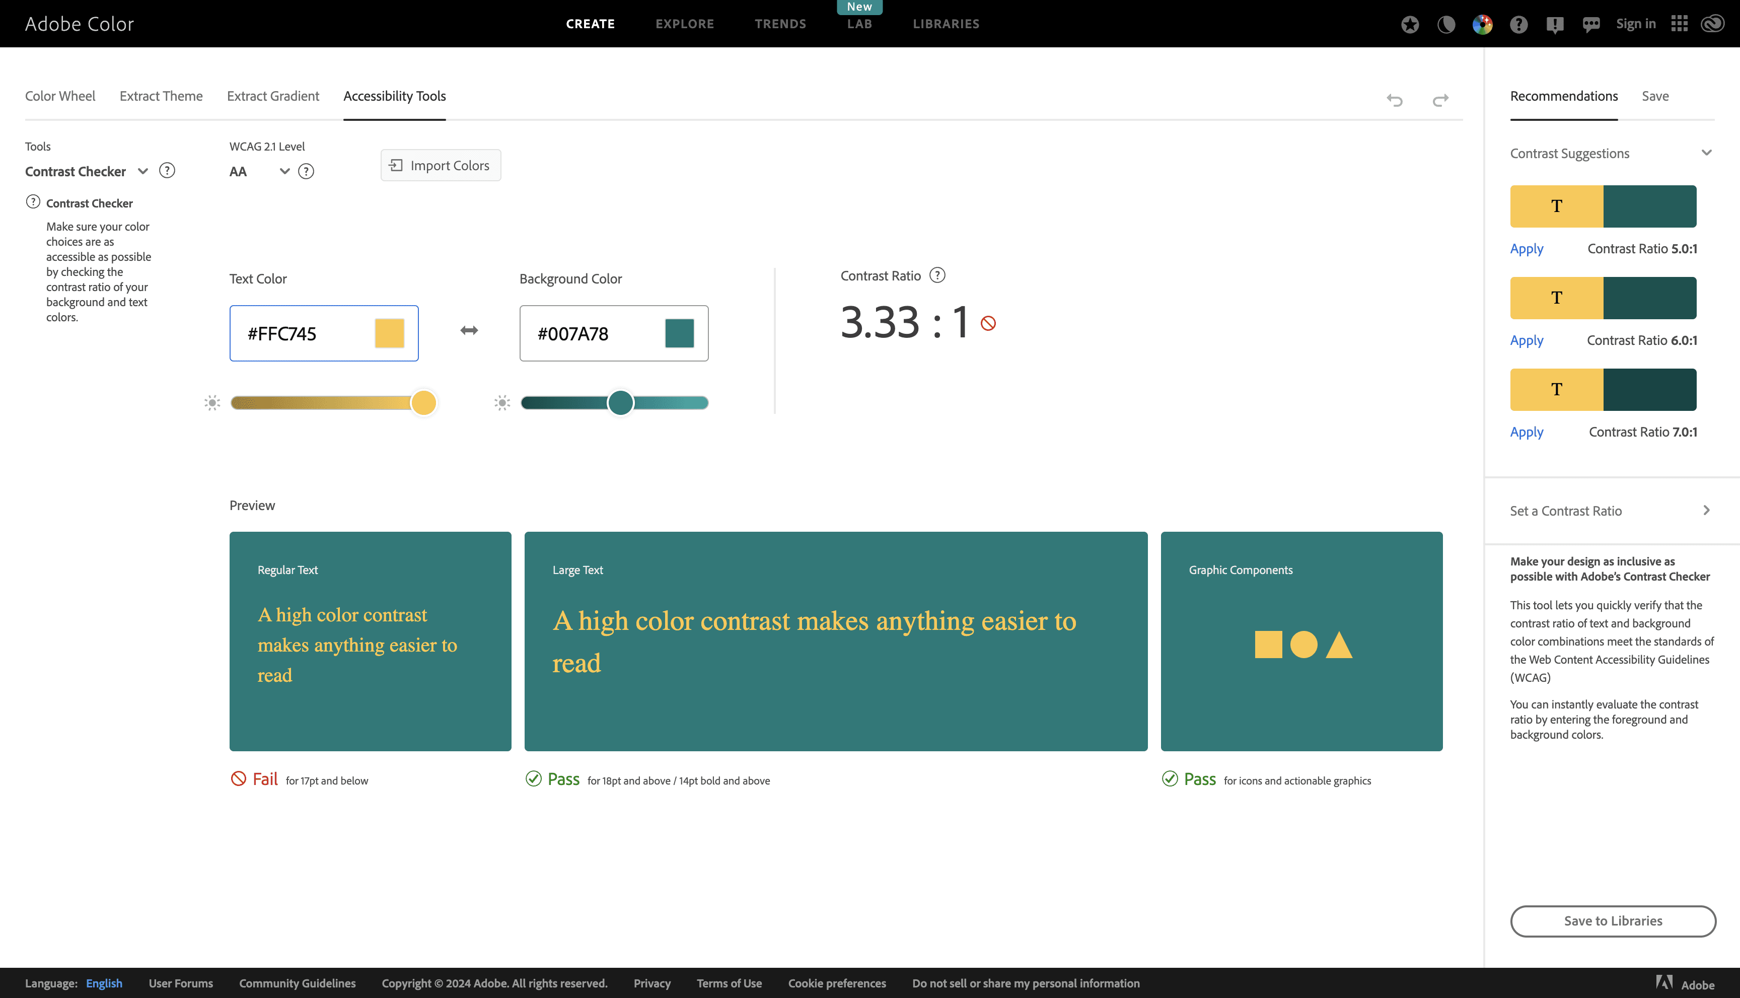Click the 5.0:1 suggestion swatch preview
The height and width of the screenshot is (998, 1740).
pos(1603,205)
